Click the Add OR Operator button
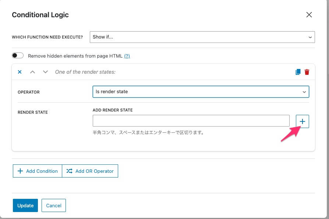This screenshot has width=329, height=219. click(90, 171)
